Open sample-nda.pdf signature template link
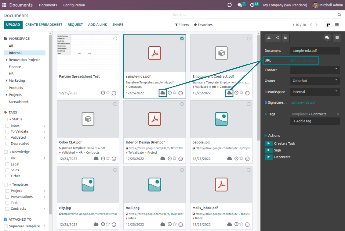Screen dimensions: 345x231 pyautogui.click(x=303, y=102)
